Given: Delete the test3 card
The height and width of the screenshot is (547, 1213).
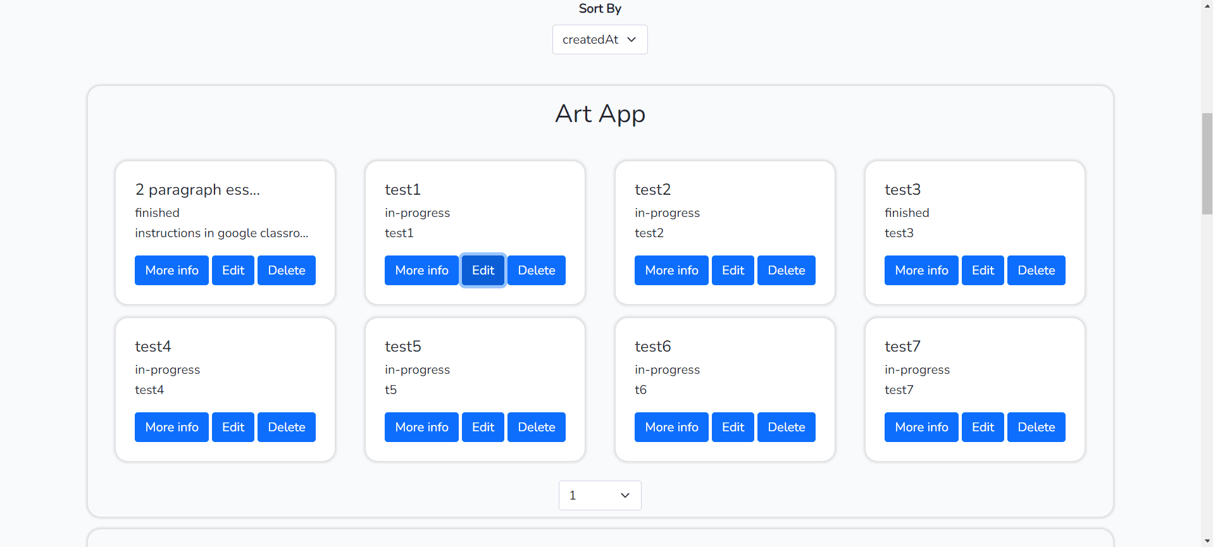Looking at the screenshot, I should pos(1036,271).
